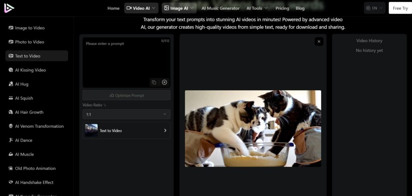Open the Video Ratio 1:1 dropdown
This screenshot has width=412, height=196.
pos(126,114)
